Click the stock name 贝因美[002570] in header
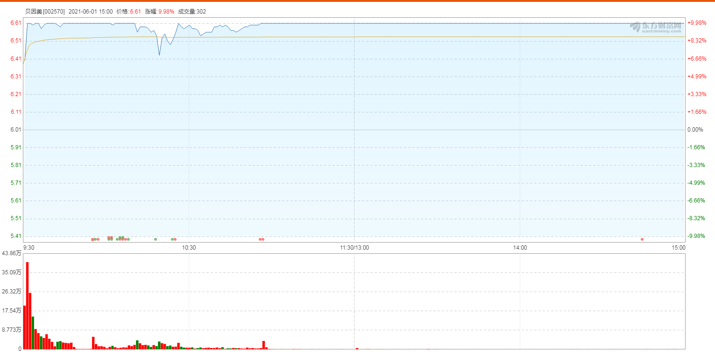 [45, 12]
